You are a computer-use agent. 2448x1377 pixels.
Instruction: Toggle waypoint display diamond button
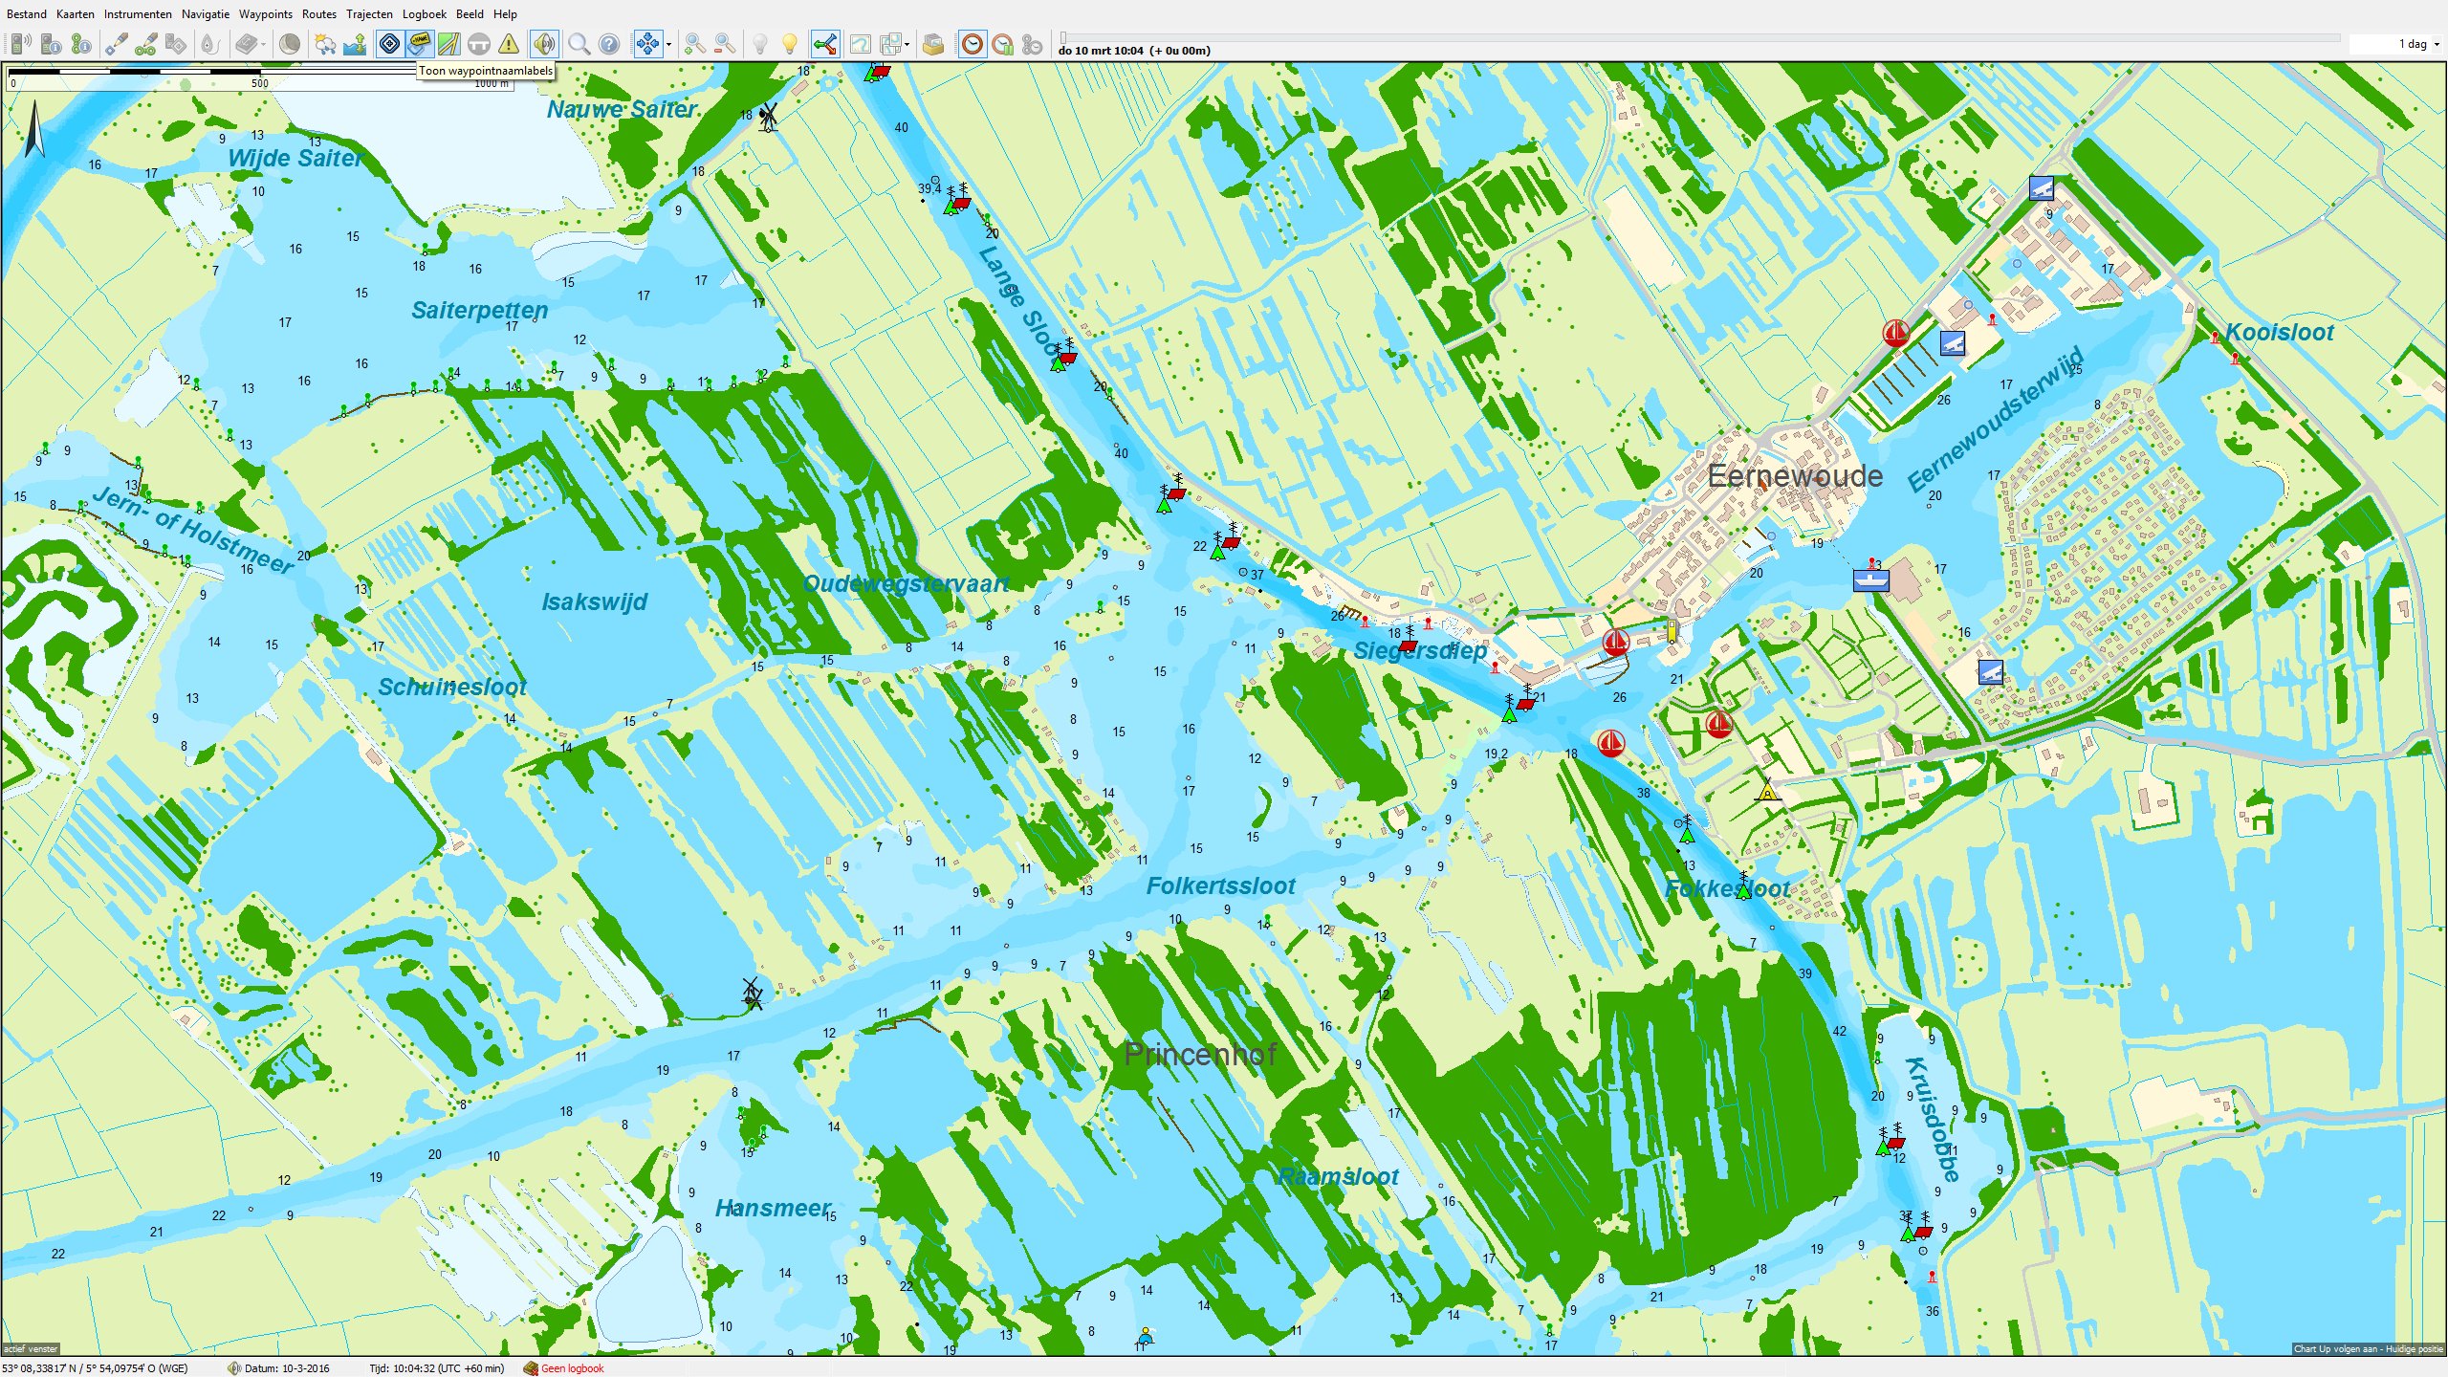[x=389, y=44]
